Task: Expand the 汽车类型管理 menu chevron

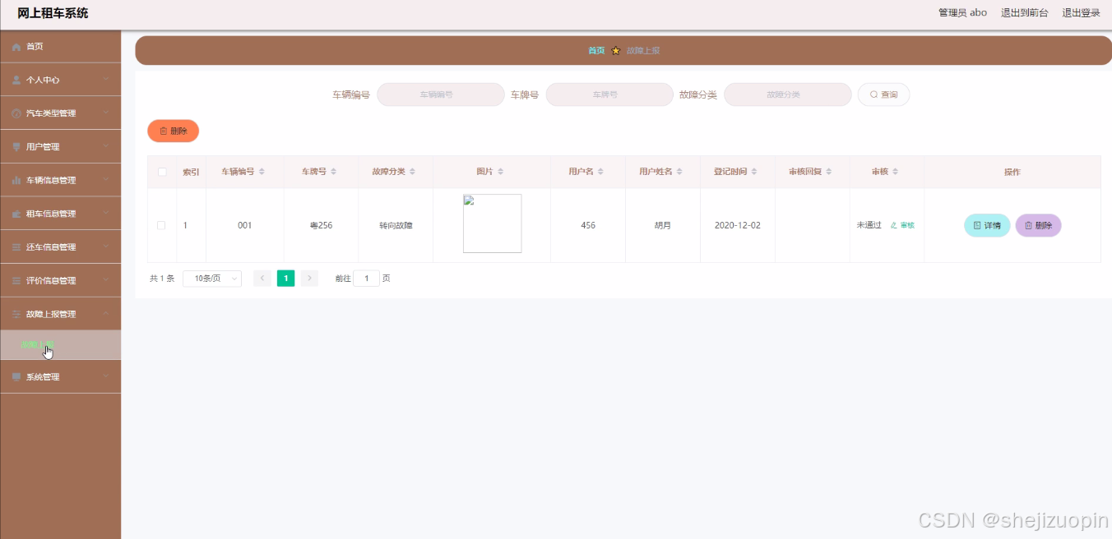Action: click(x=106, y=113)
